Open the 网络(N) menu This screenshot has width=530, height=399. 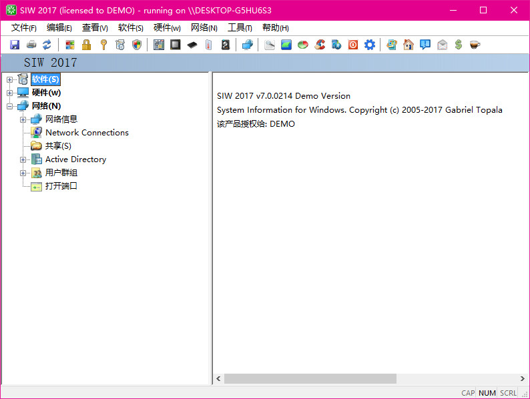click(204, 28)
